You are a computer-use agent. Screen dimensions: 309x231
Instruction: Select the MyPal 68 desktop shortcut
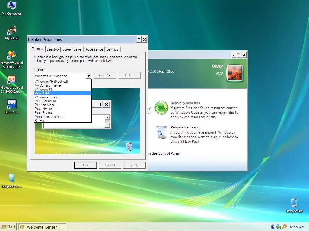12,33
